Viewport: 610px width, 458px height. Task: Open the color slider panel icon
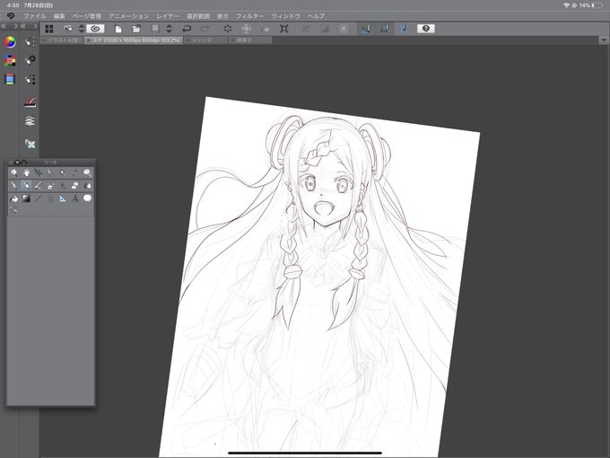(x=10, y=79)
